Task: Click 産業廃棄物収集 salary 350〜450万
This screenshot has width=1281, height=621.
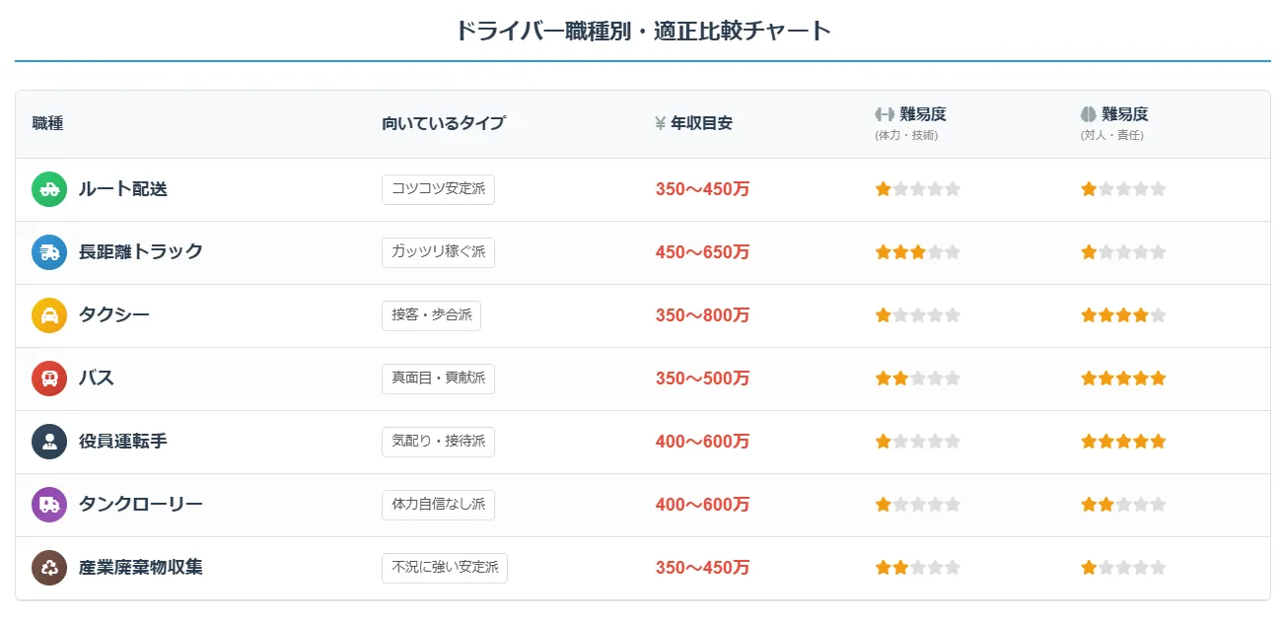Action: click(x=702, y=568)
